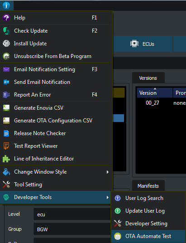Click the Level field containing ecu
The height and width of the screenshot is (243, 186).
(x=72, y=214)
